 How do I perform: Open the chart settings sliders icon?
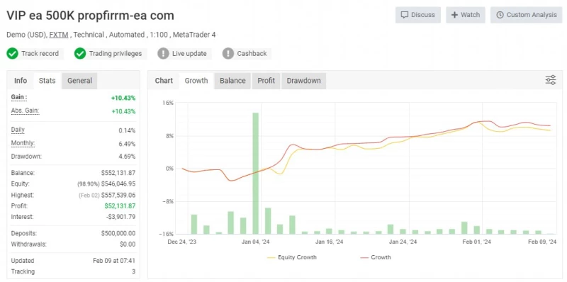(551, 80)
